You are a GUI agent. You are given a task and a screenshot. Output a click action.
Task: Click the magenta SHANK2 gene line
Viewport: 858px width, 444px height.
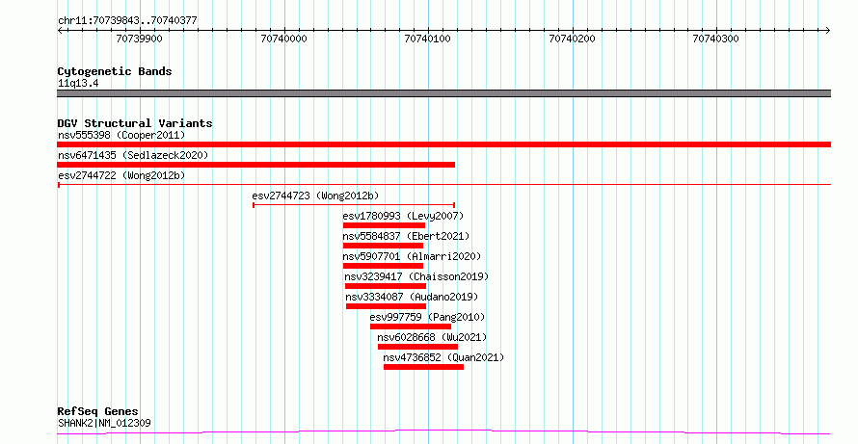(x=443, y=432)
